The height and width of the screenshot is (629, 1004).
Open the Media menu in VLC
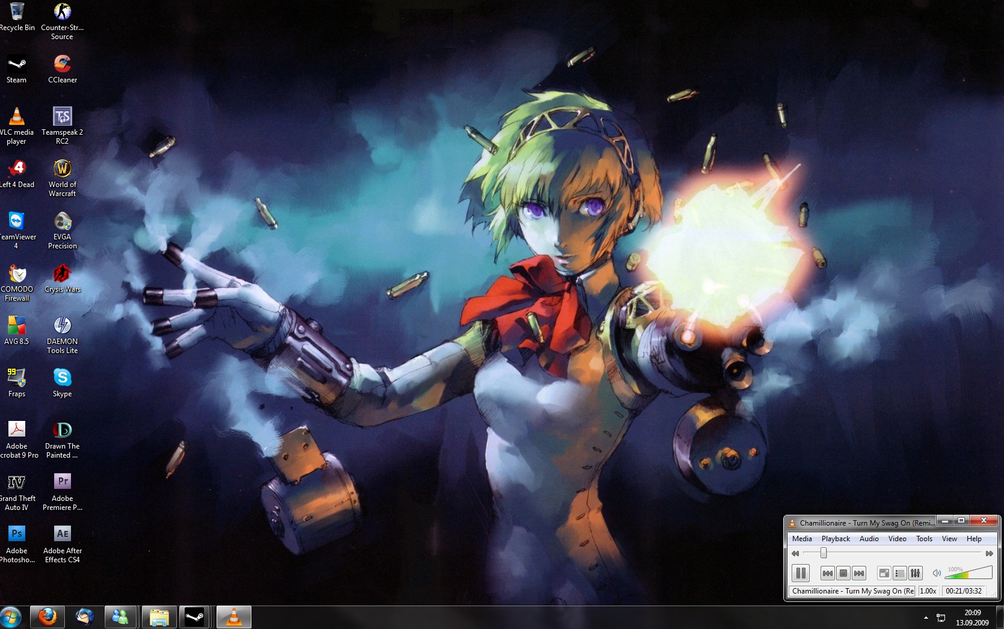(x=802, y=539)
